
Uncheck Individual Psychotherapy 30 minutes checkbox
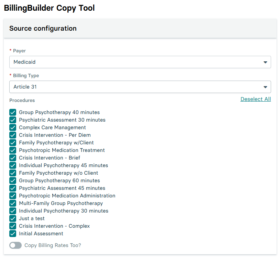[x=13, y=211]
